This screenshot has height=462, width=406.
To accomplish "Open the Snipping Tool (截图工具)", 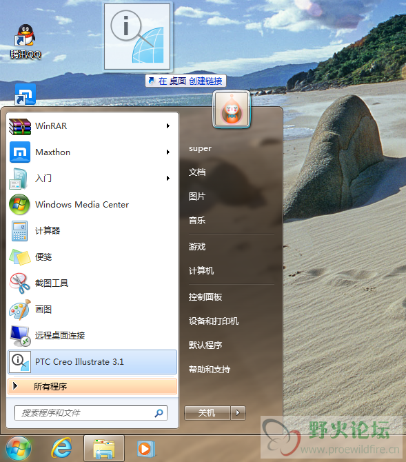I will click(92, 283).
